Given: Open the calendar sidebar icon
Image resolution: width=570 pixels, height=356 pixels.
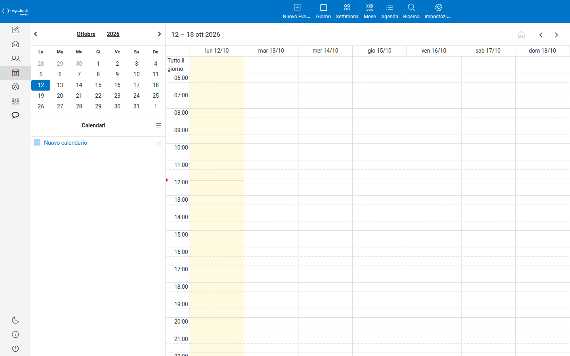Looking at the screenshot, I should point(15,73).
